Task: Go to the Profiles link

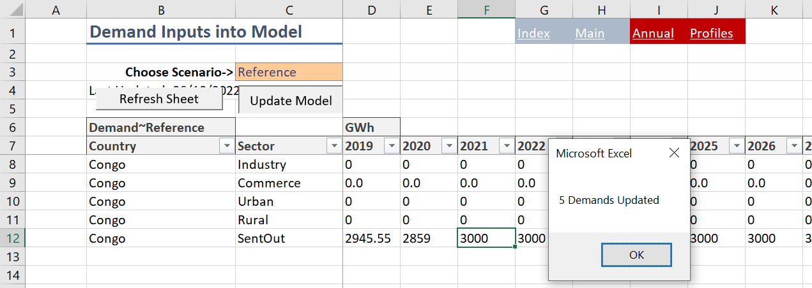Action: [712, 34]
